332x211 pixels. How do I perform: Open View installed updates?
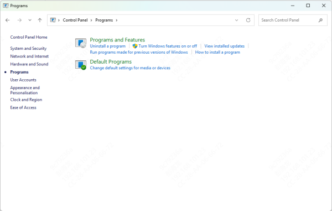tap(225, 46)
